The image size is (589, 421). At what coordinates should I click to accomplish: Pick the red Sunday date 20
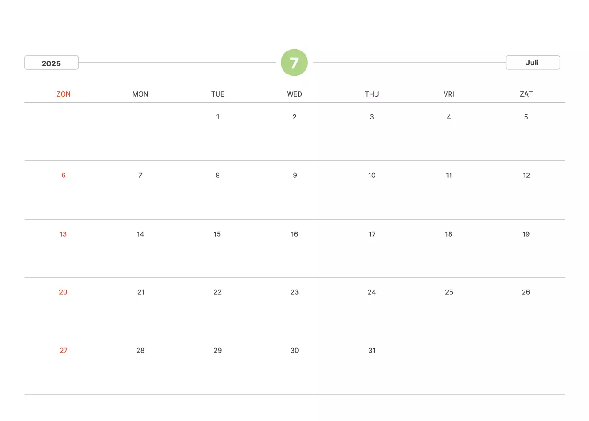coord(63,292)
